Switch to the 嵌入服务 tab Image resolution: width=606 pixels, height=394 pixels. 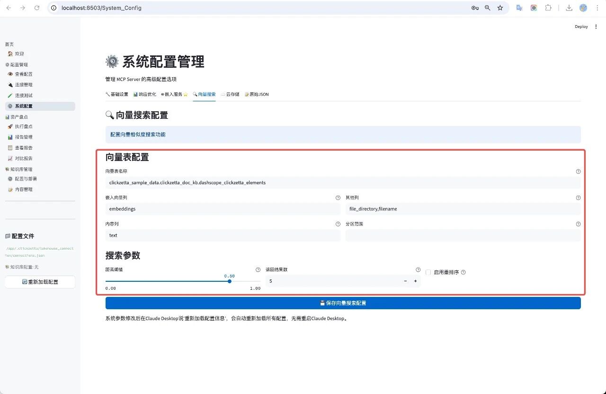[174, 94]
